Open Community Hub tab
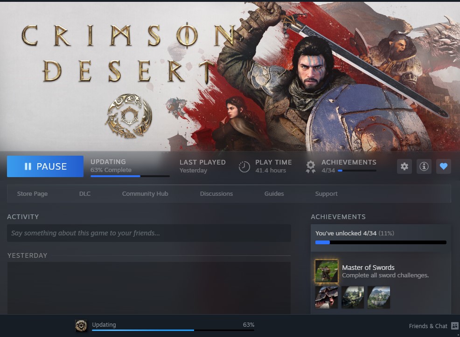Screen dimensions: 460x337 click(145, 194)
